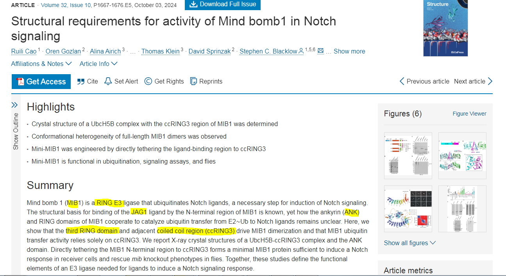Open author Alina Airich's link

click(105, 51)
